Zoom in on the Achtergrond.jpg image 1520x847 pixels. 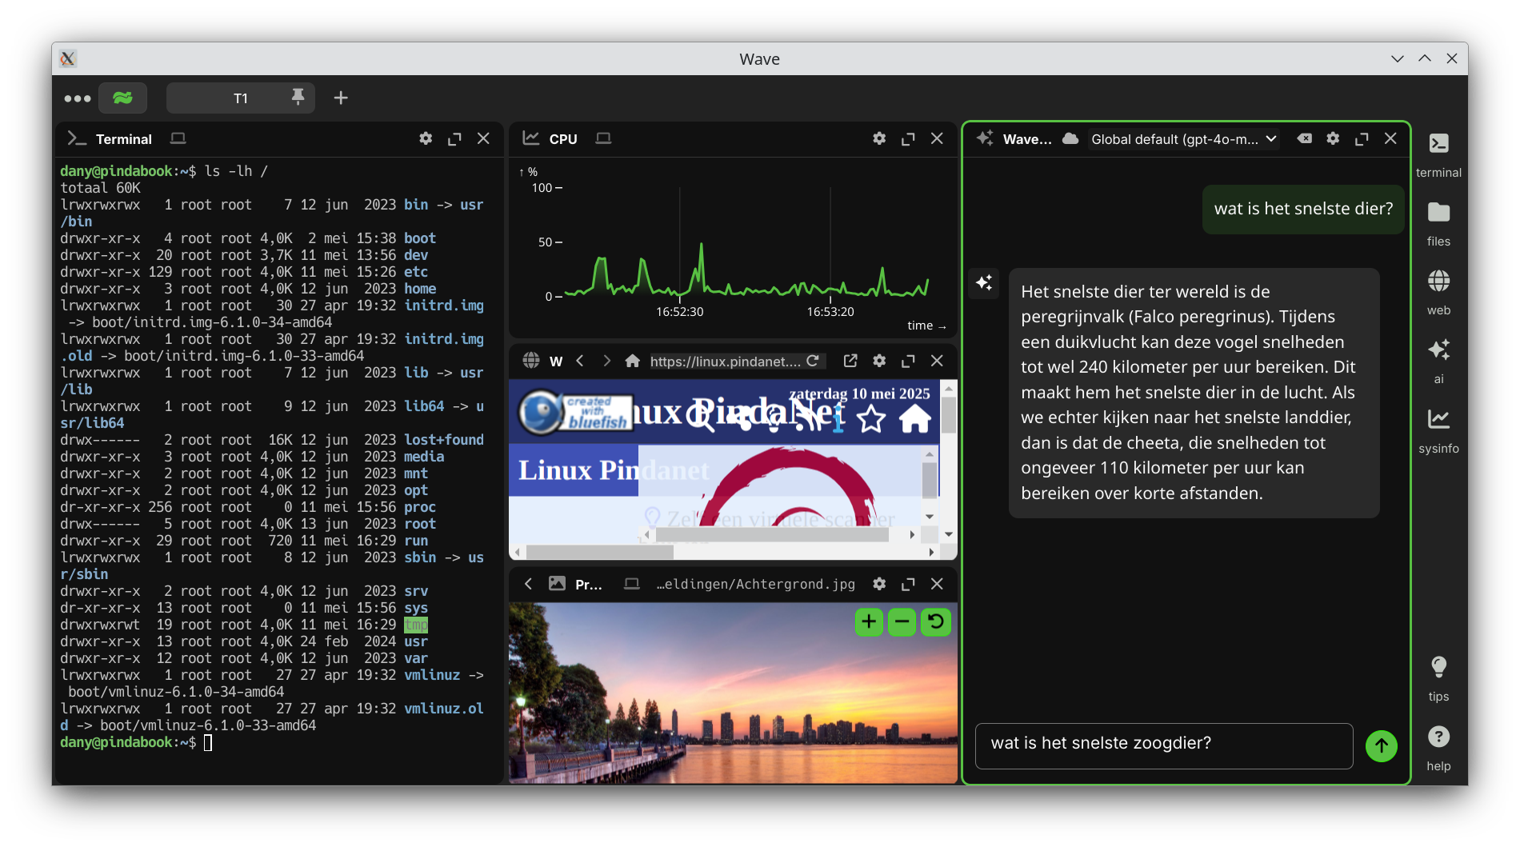click(x=869, y=621)
